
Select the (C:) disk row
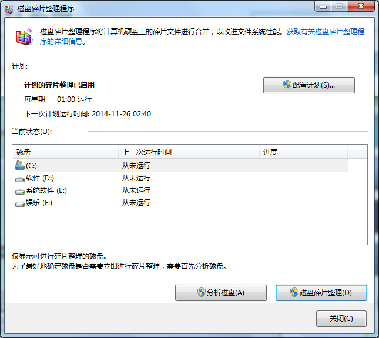[x=181, y=165]
